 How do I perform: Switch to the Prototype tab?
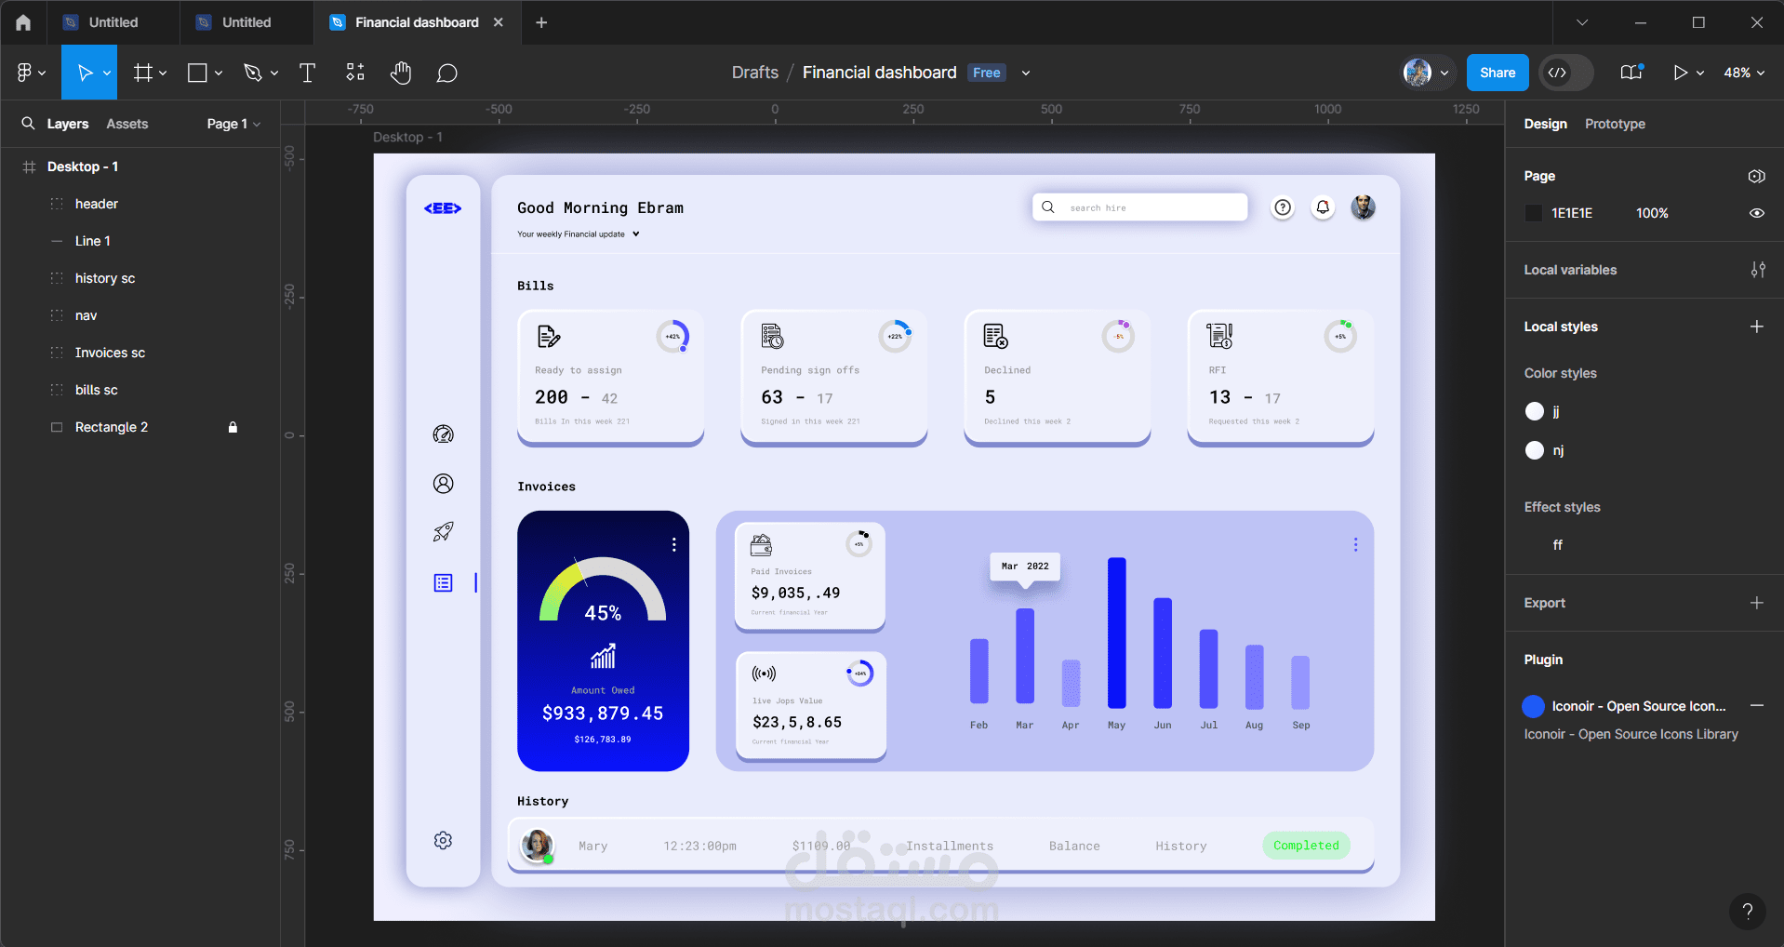pyautogui.click(x=1615, y=124)
